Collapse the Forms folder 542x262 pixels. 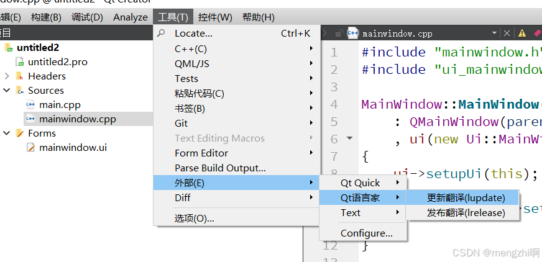point(7,133)
